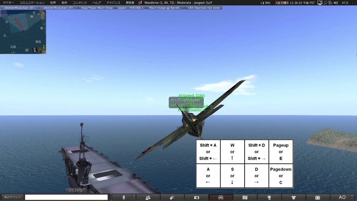Screen dimensions: 357x201
Task: Toggle the microphone voice button
Action: (x=124, y=198)
